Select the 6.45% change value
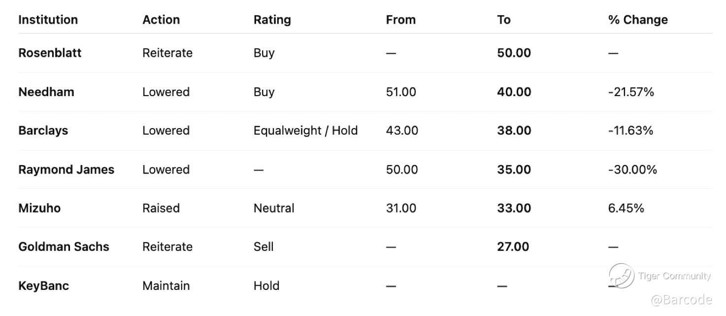The height and width of the screenshot is (316, 726). pos(626,208)
